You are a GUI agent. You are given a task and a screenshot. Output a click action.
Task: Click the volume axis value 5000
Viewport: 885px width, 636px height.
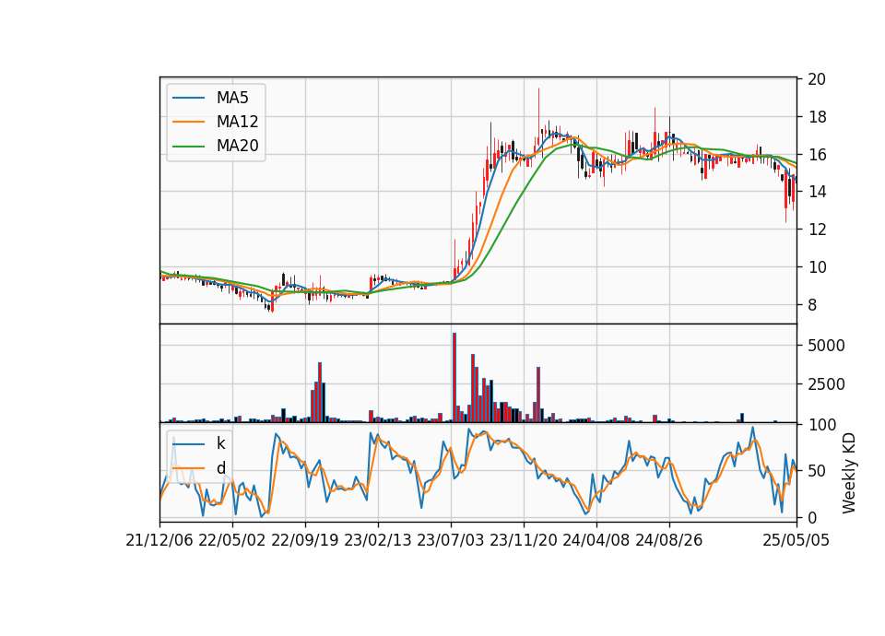826,346
